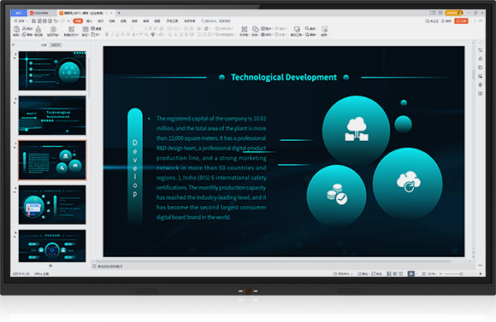Switch thumbnail pane to Outline view
Viewport: 496px width, 322px height.
[x=44, y=45]
